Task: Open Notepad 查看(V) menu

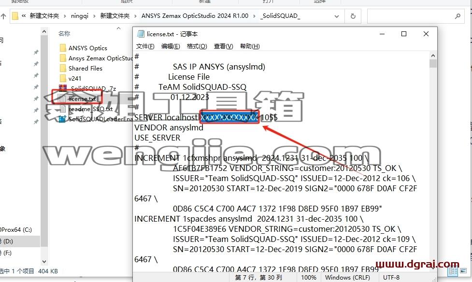Action: (x=223, y=46)
